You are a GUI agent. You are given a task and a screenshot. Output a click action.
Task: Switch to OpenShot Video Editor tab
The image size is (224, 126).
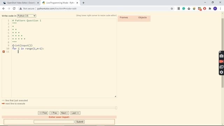pos(21,3)
